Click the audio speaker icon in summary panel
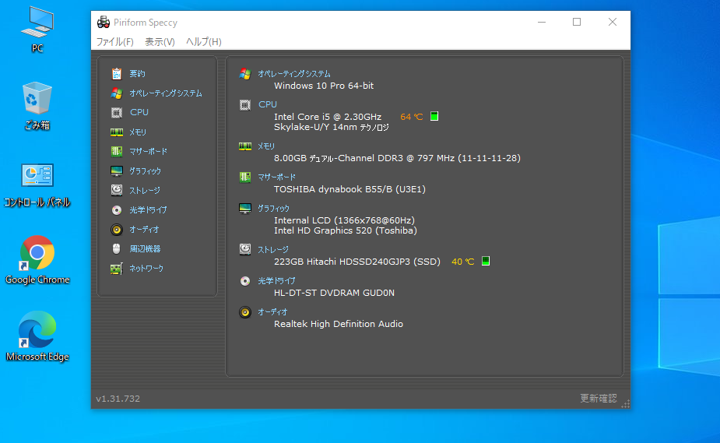 [245, 313]
